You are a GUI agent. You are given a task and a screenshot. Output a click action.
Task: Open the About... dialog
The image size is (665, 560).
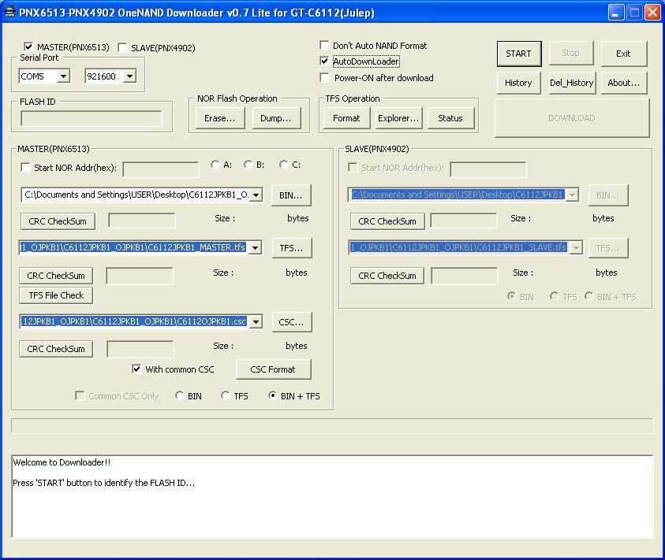click(623, 83)
